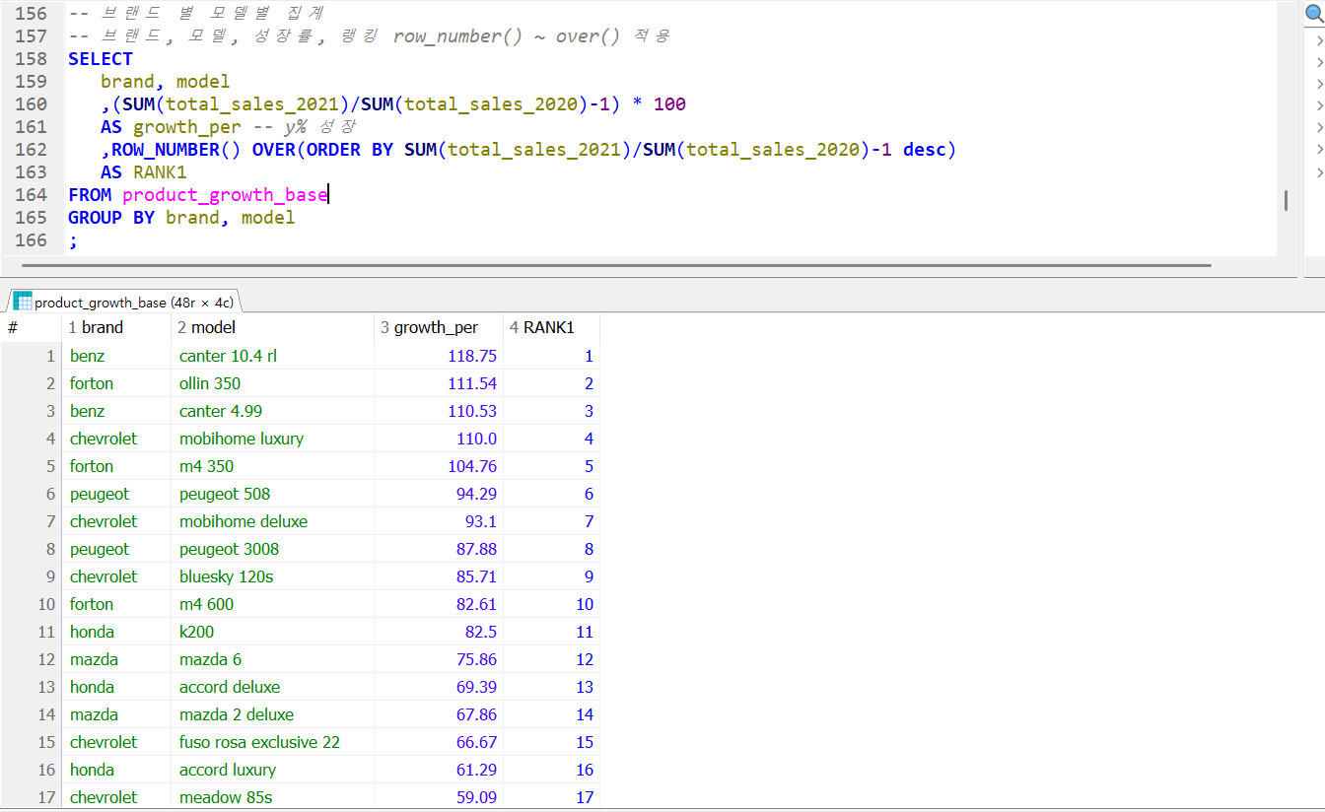Select growth value 111.54
1325x812 pixels.
(439, 383)
